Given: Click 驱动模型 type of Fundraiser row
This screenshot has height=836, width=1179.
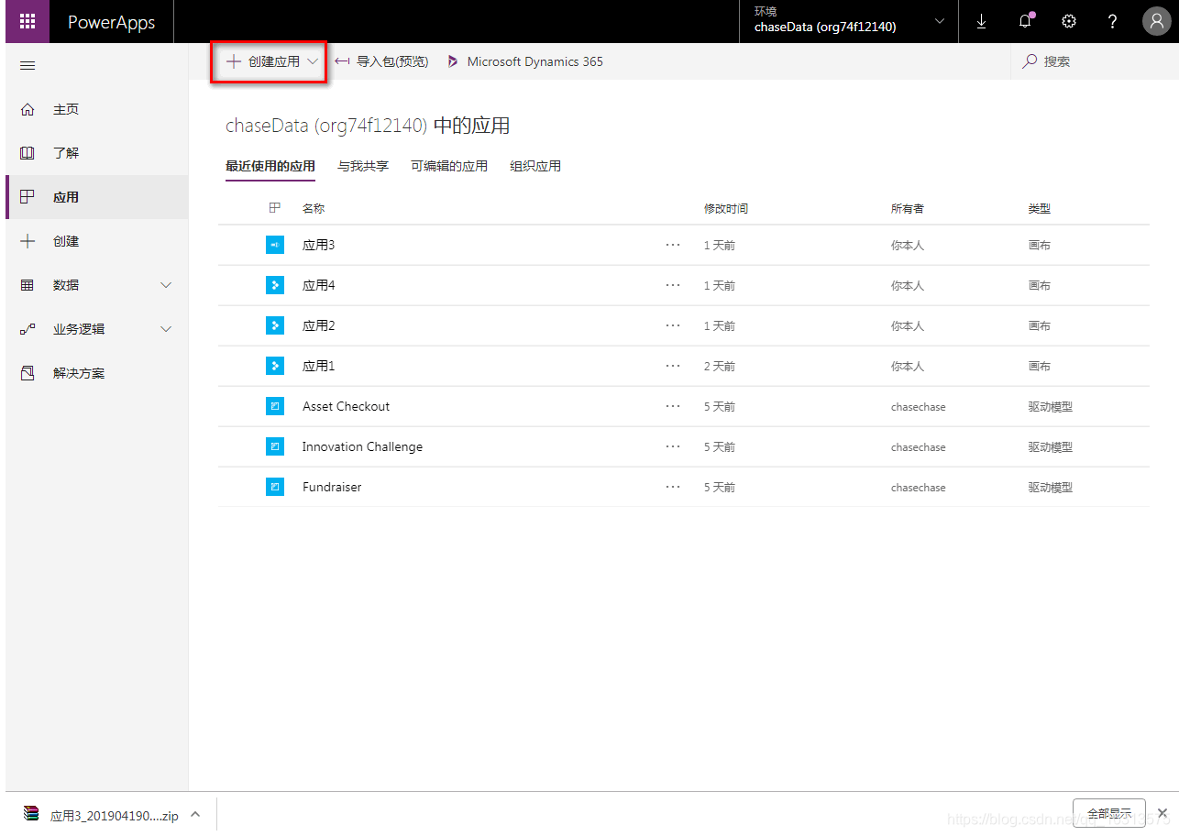Looking at the screenshot, I should tap(1051, 487).
